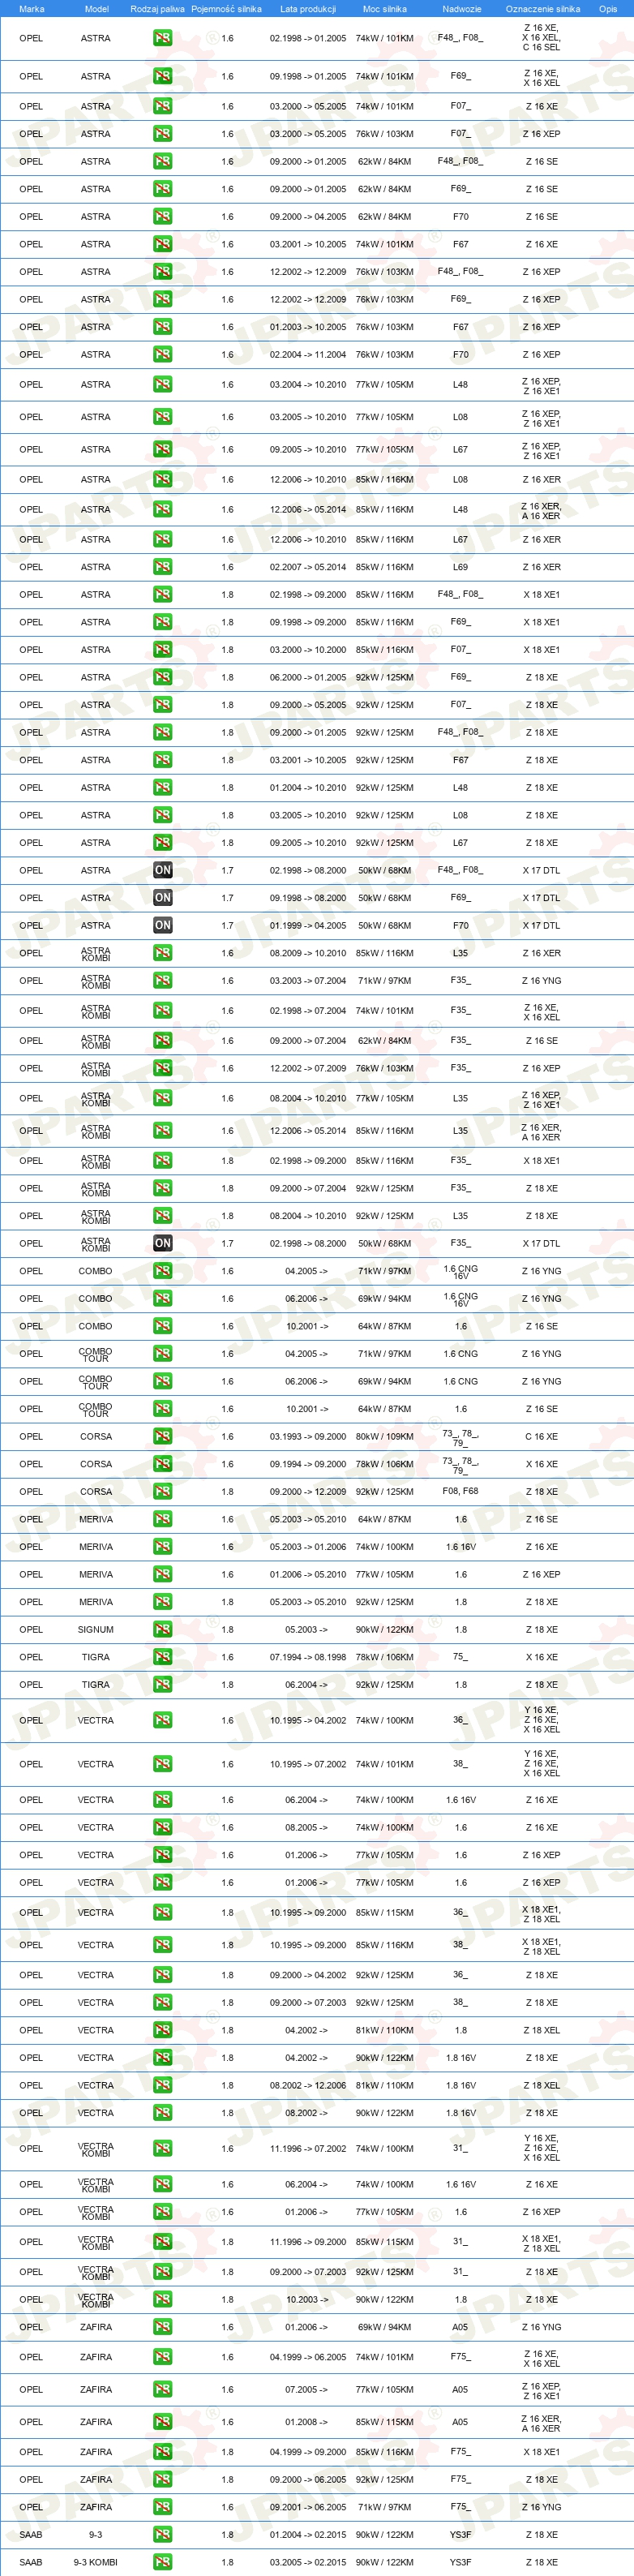Click the Nadwozie column header
This screenshot has width=634, height=2576.
[x=461, y=9]
